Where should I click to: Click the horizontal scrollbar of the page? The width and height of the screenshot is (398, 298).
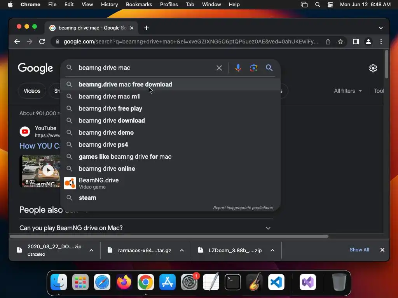pos(169,236)
